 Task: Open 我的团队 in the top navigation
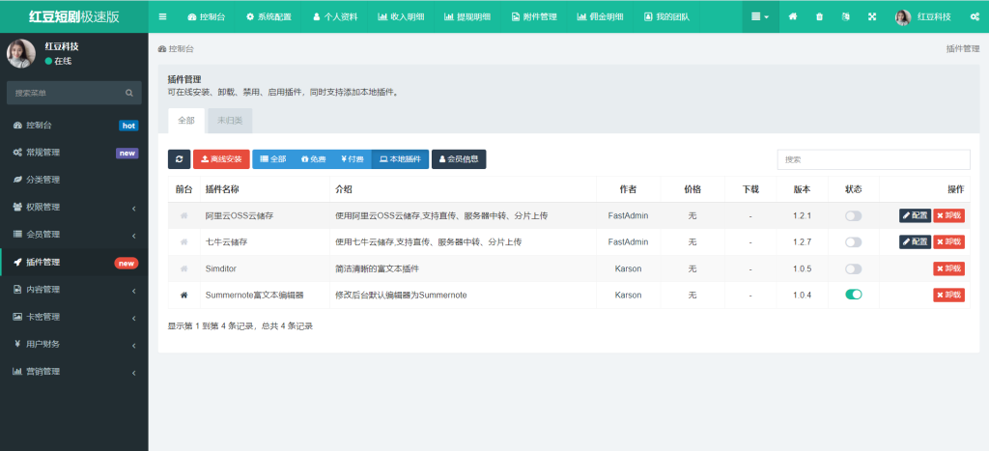coord(666,17)
